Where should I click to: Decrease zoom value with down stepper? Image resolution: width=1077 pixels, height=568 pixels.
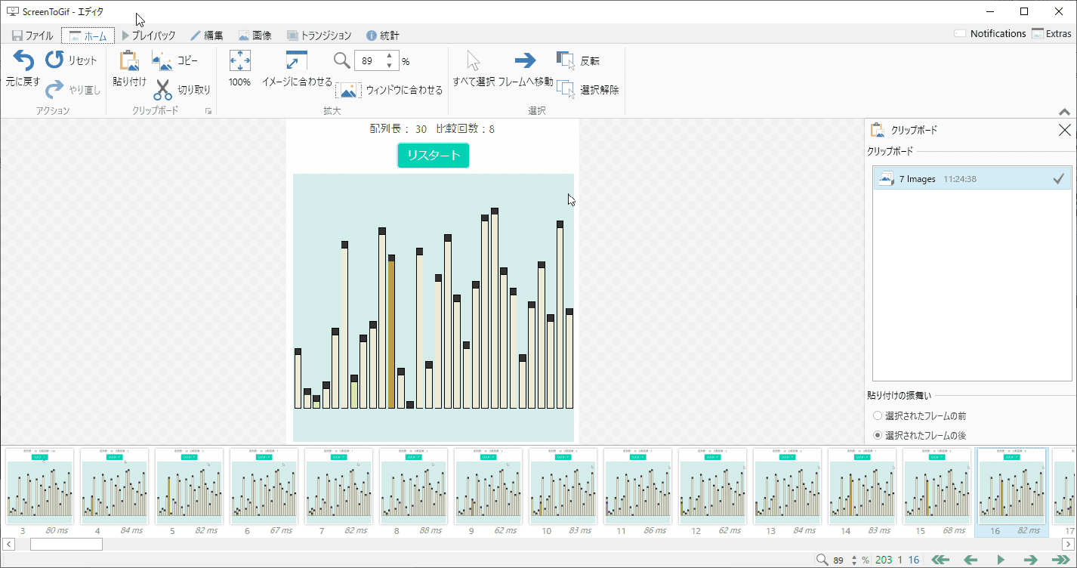389,66
